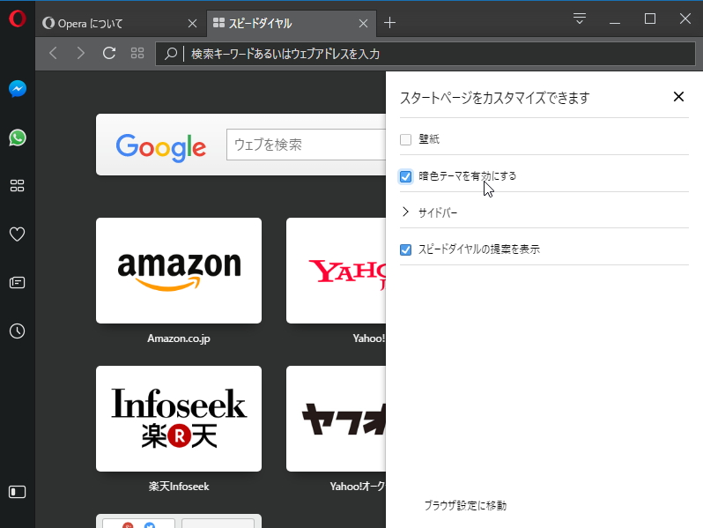Open the partially visible folder tile at bottom
703x528 pixels.
[x=179, y=521]
